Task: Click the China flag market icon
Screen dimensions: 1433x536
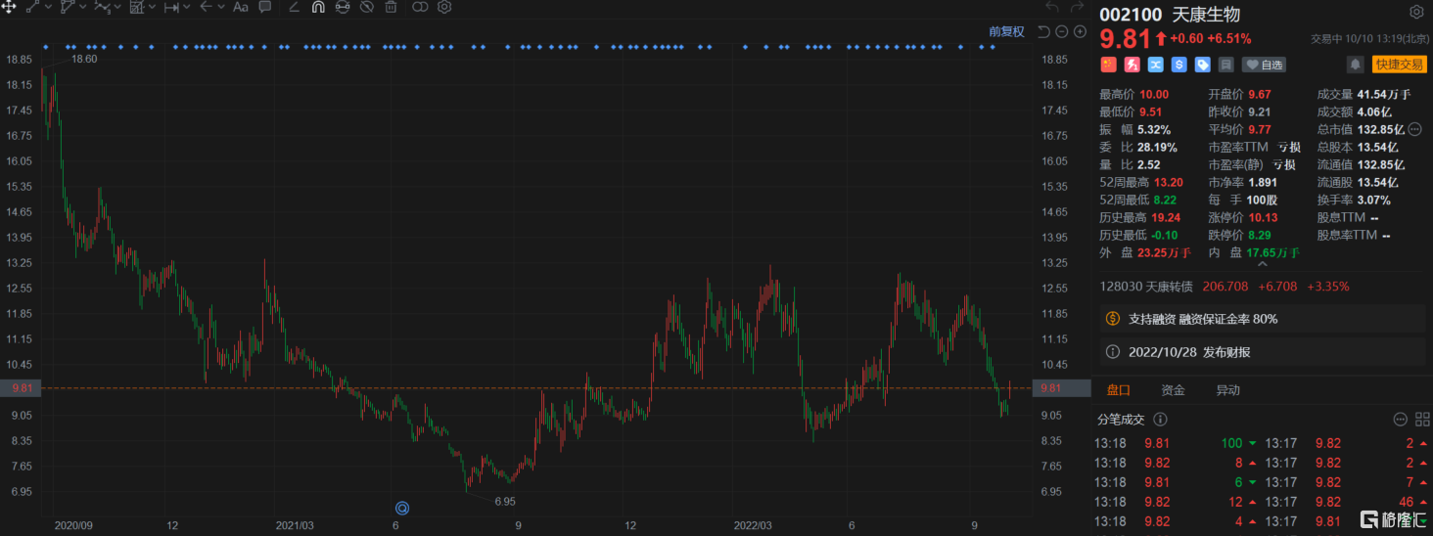Action: pos(1108,65)
